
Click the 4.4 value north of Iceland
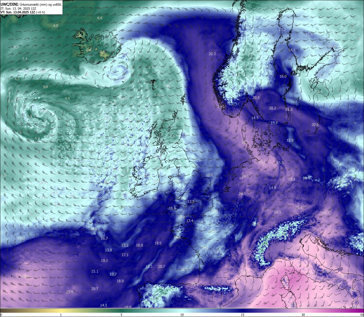point(100,18)
